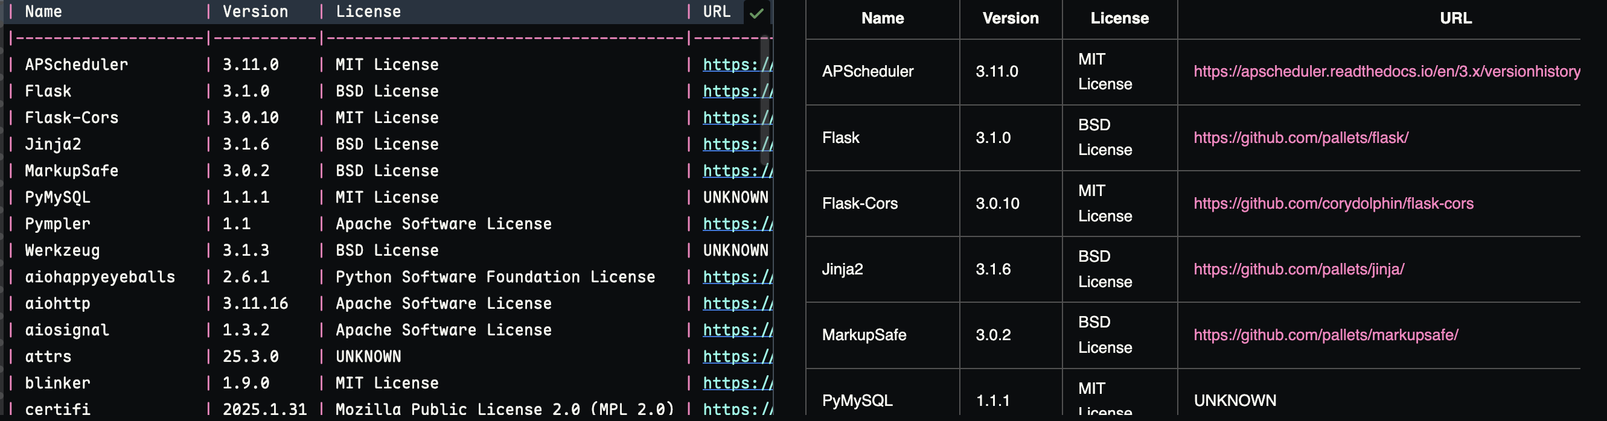
Task: Click the UNKNOWN URL in terminal PyMySQL row
Action: [x=735, y=198]
